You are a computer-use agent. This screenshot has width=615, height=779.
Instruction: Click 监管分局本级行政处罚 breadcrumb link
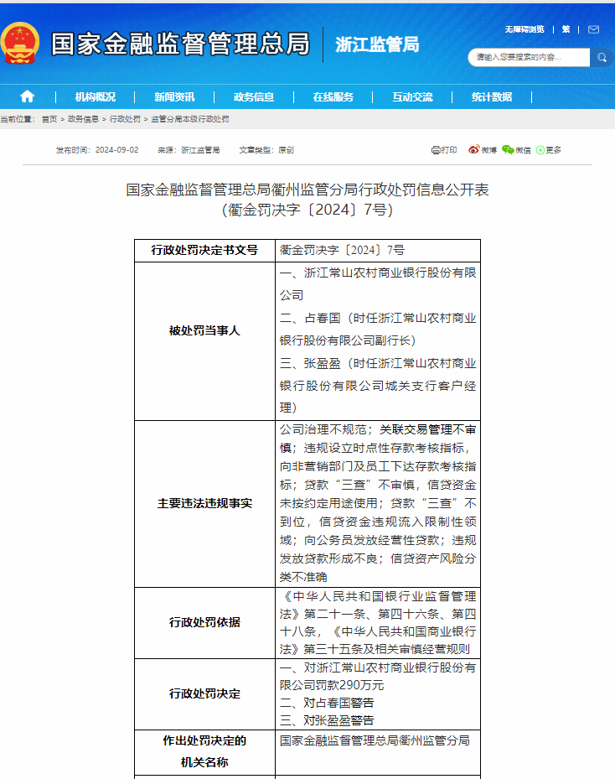click(189, 119)
